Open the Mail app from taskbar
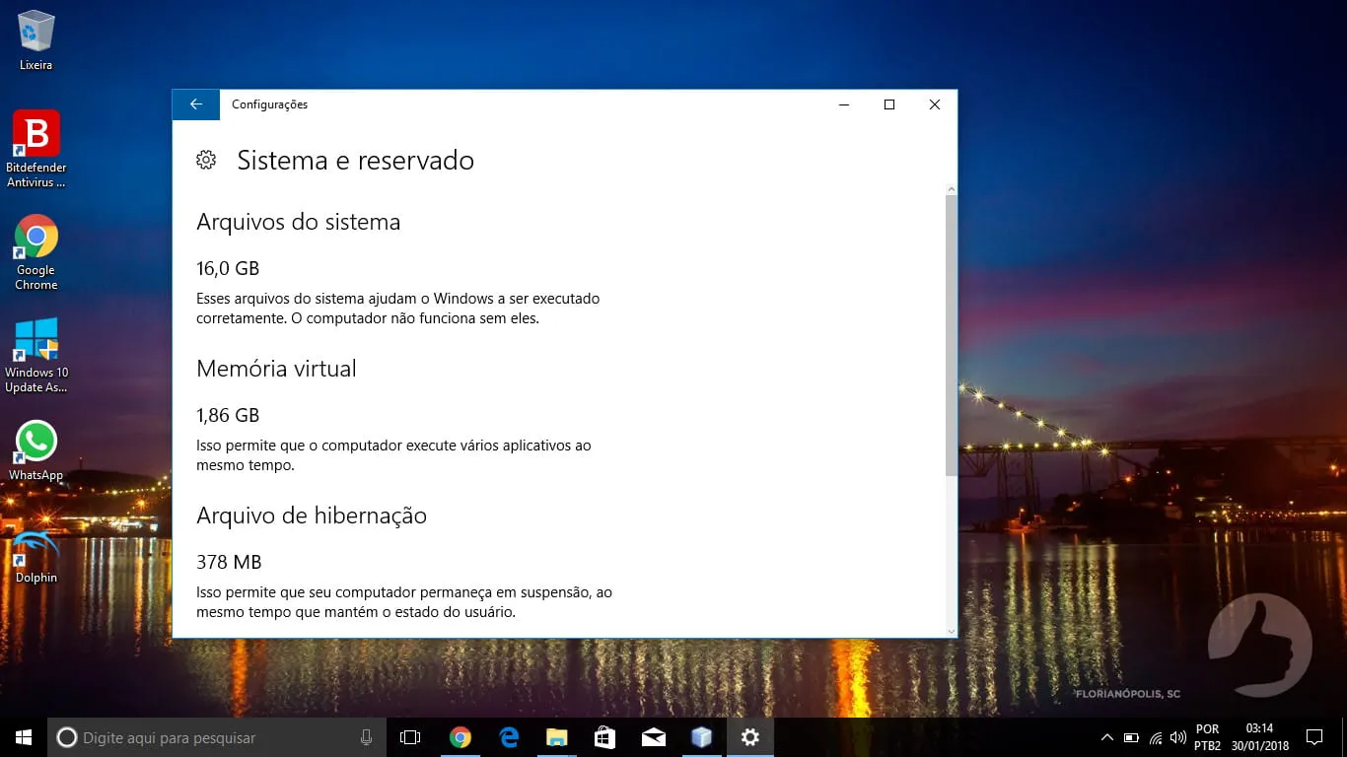1347x757 pixels. tap(654, 737)
